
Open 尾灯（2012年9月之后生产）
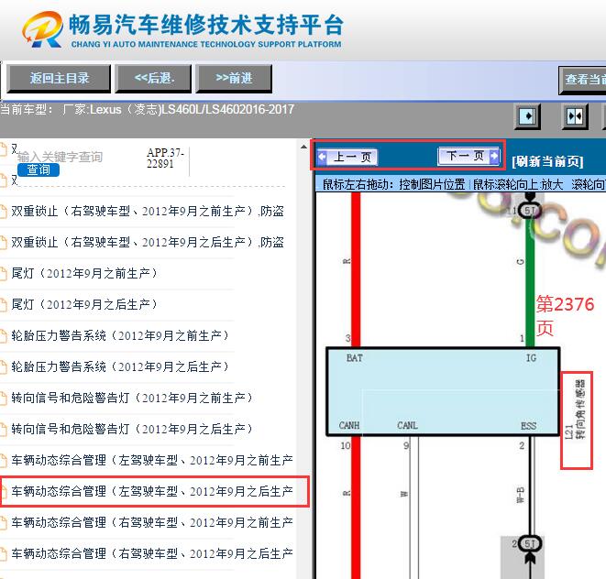[84, 304]
